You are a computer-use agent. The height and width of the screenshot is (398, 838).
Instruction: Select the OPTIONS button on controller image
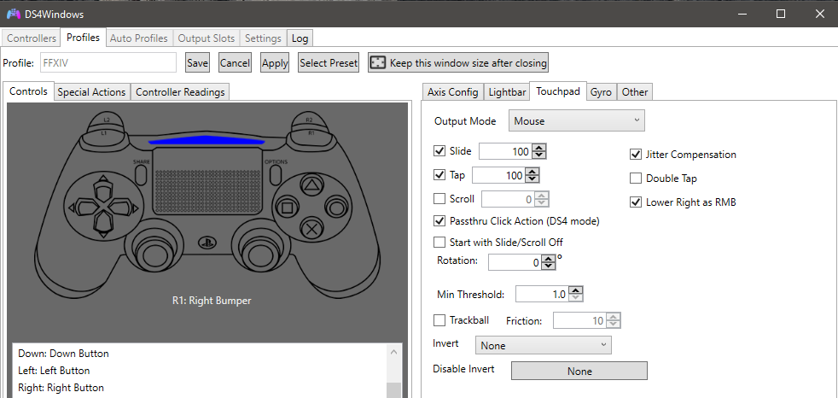276,174
